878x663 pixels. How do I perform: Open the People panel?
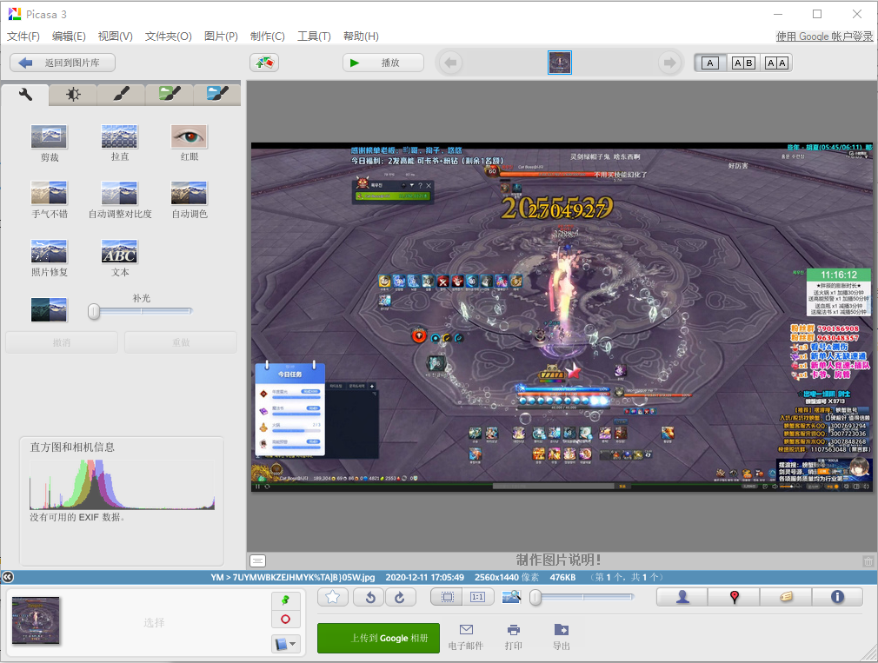[682, 598]
